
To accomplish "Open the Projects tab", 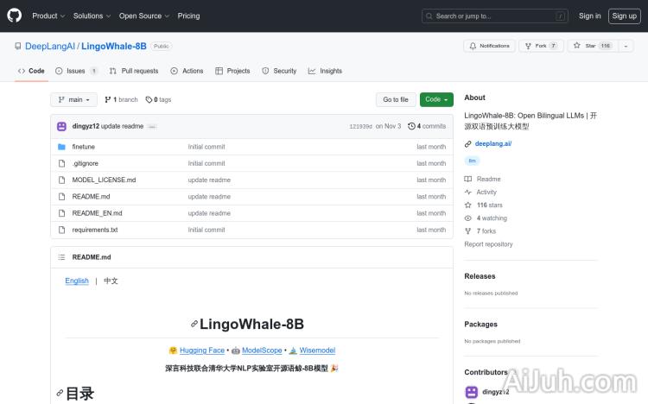I will 232,71.
